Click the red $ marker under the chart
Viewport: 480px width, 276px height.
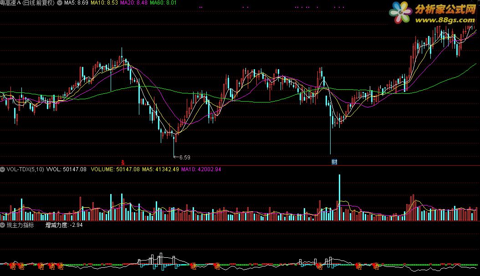123,163
